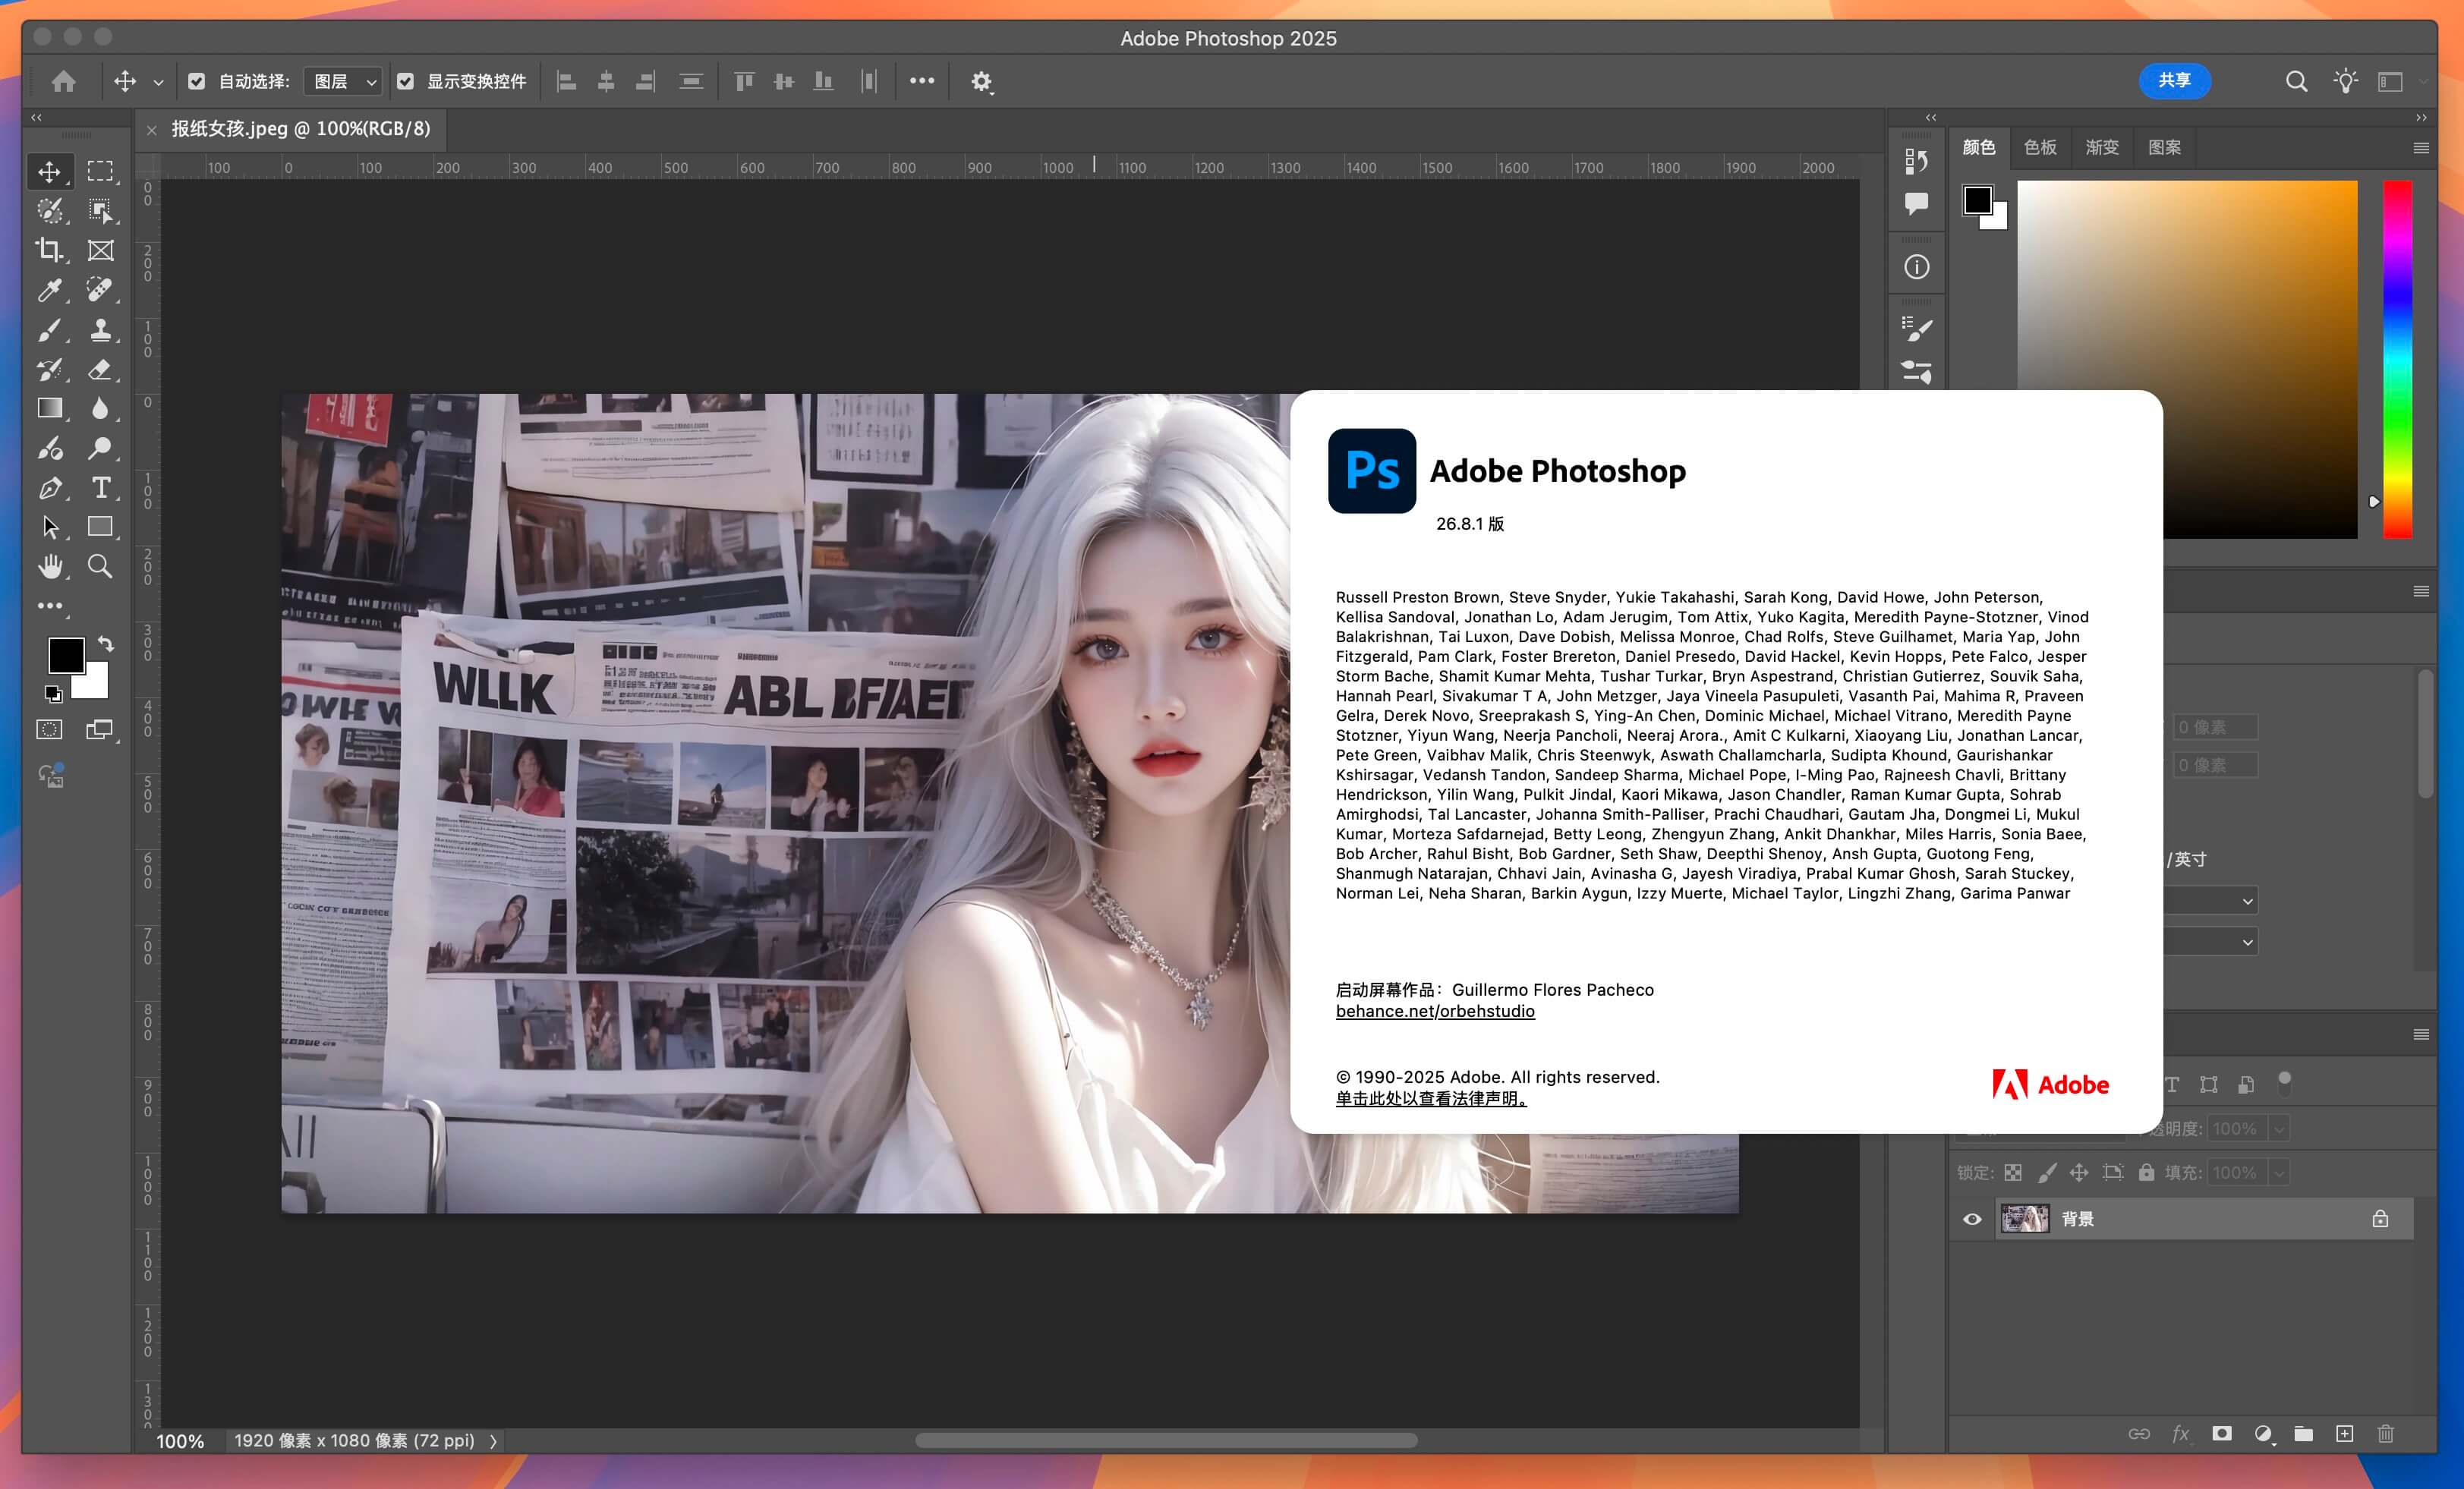Select the Blur tool
The image size is (2464, 1489).
click(x=100, y=408)
